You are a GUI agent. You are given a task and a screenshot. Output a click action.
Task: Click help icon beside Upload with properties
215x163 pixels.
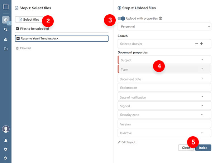161,18
